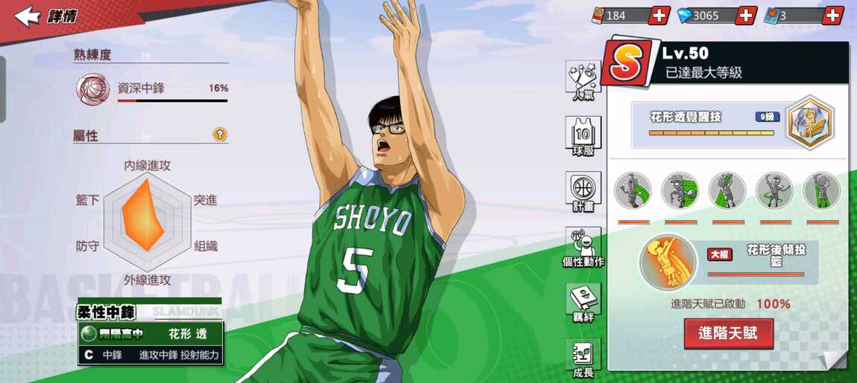This screenshot has height=383, width=857.
Task: Tap the 已達最大等級 max level text
Action: pyautogui.click(x=703, y=73)
